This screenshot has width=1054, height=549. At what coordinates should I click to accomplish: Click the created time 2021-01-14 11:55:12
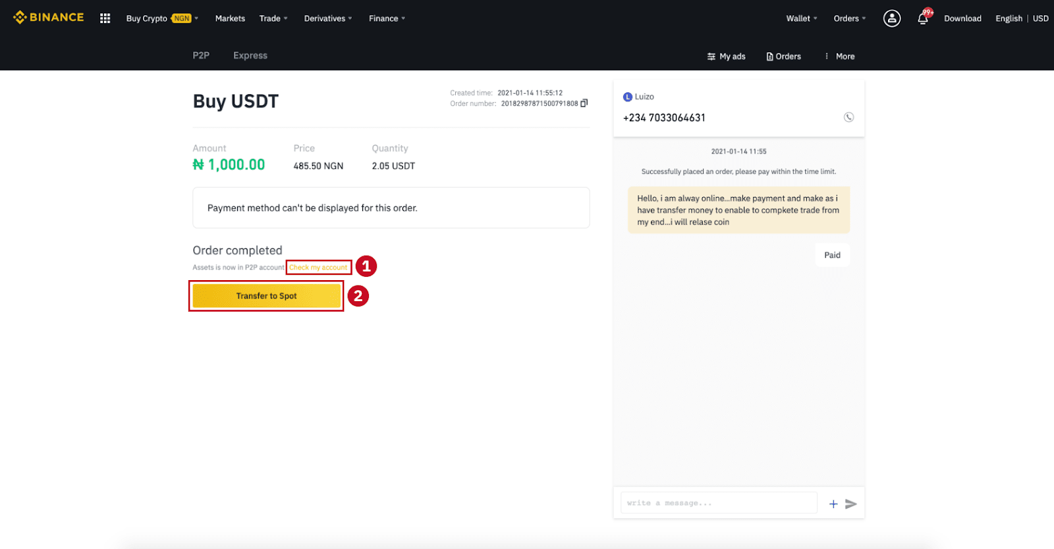530,93
